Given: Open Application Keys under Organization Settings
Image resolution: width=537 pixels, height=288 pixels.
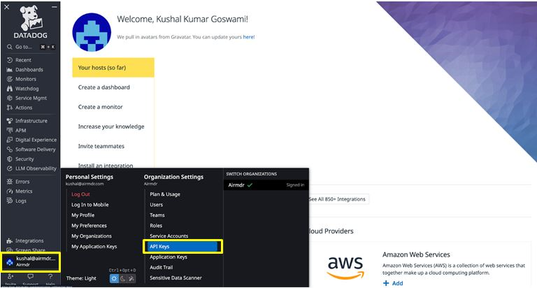Looking at the screenshot, I should click(169, 257).
